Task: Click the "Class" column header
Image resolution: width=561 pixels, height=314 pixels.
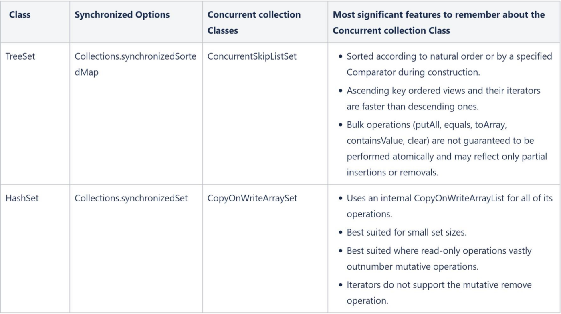Action: pyautogui.click(x=19, y=15)
